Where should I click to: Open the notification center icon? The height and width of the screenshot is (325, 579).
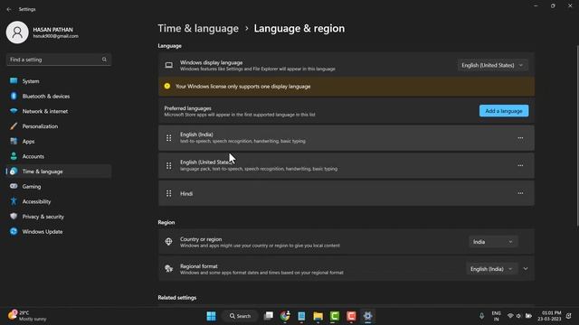[569, 316]
